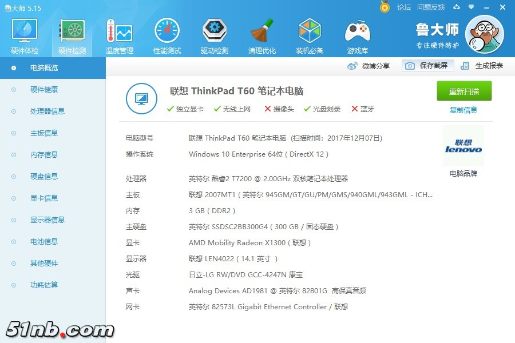Viewport: 515px width, 343px height.
Task: Click 保存截屏 to save a screenshot
Action: tap(427, 66)
